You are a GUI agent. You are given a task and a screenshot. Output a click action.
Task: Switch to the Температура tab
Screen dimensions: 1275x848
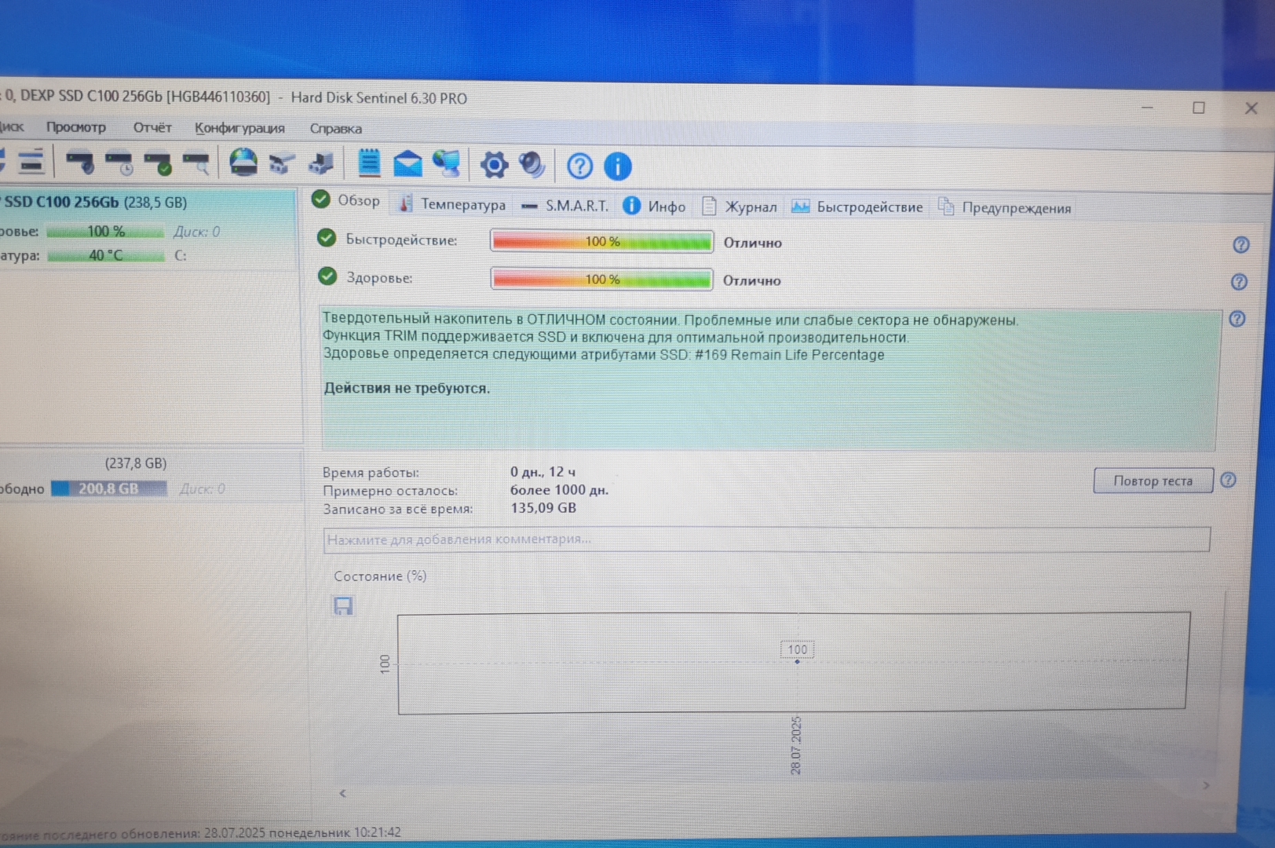click(452, 204)
